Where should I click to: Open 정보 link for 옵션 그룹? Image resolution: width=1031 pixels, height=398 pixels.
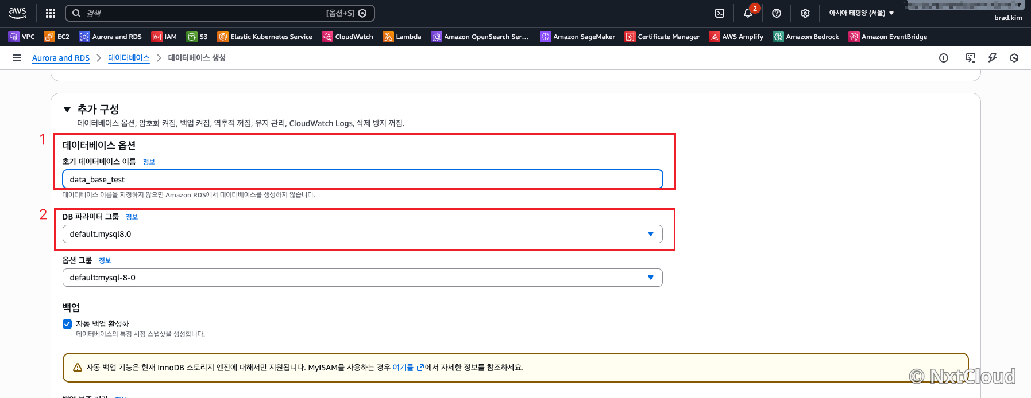click(x=105, y=260)
